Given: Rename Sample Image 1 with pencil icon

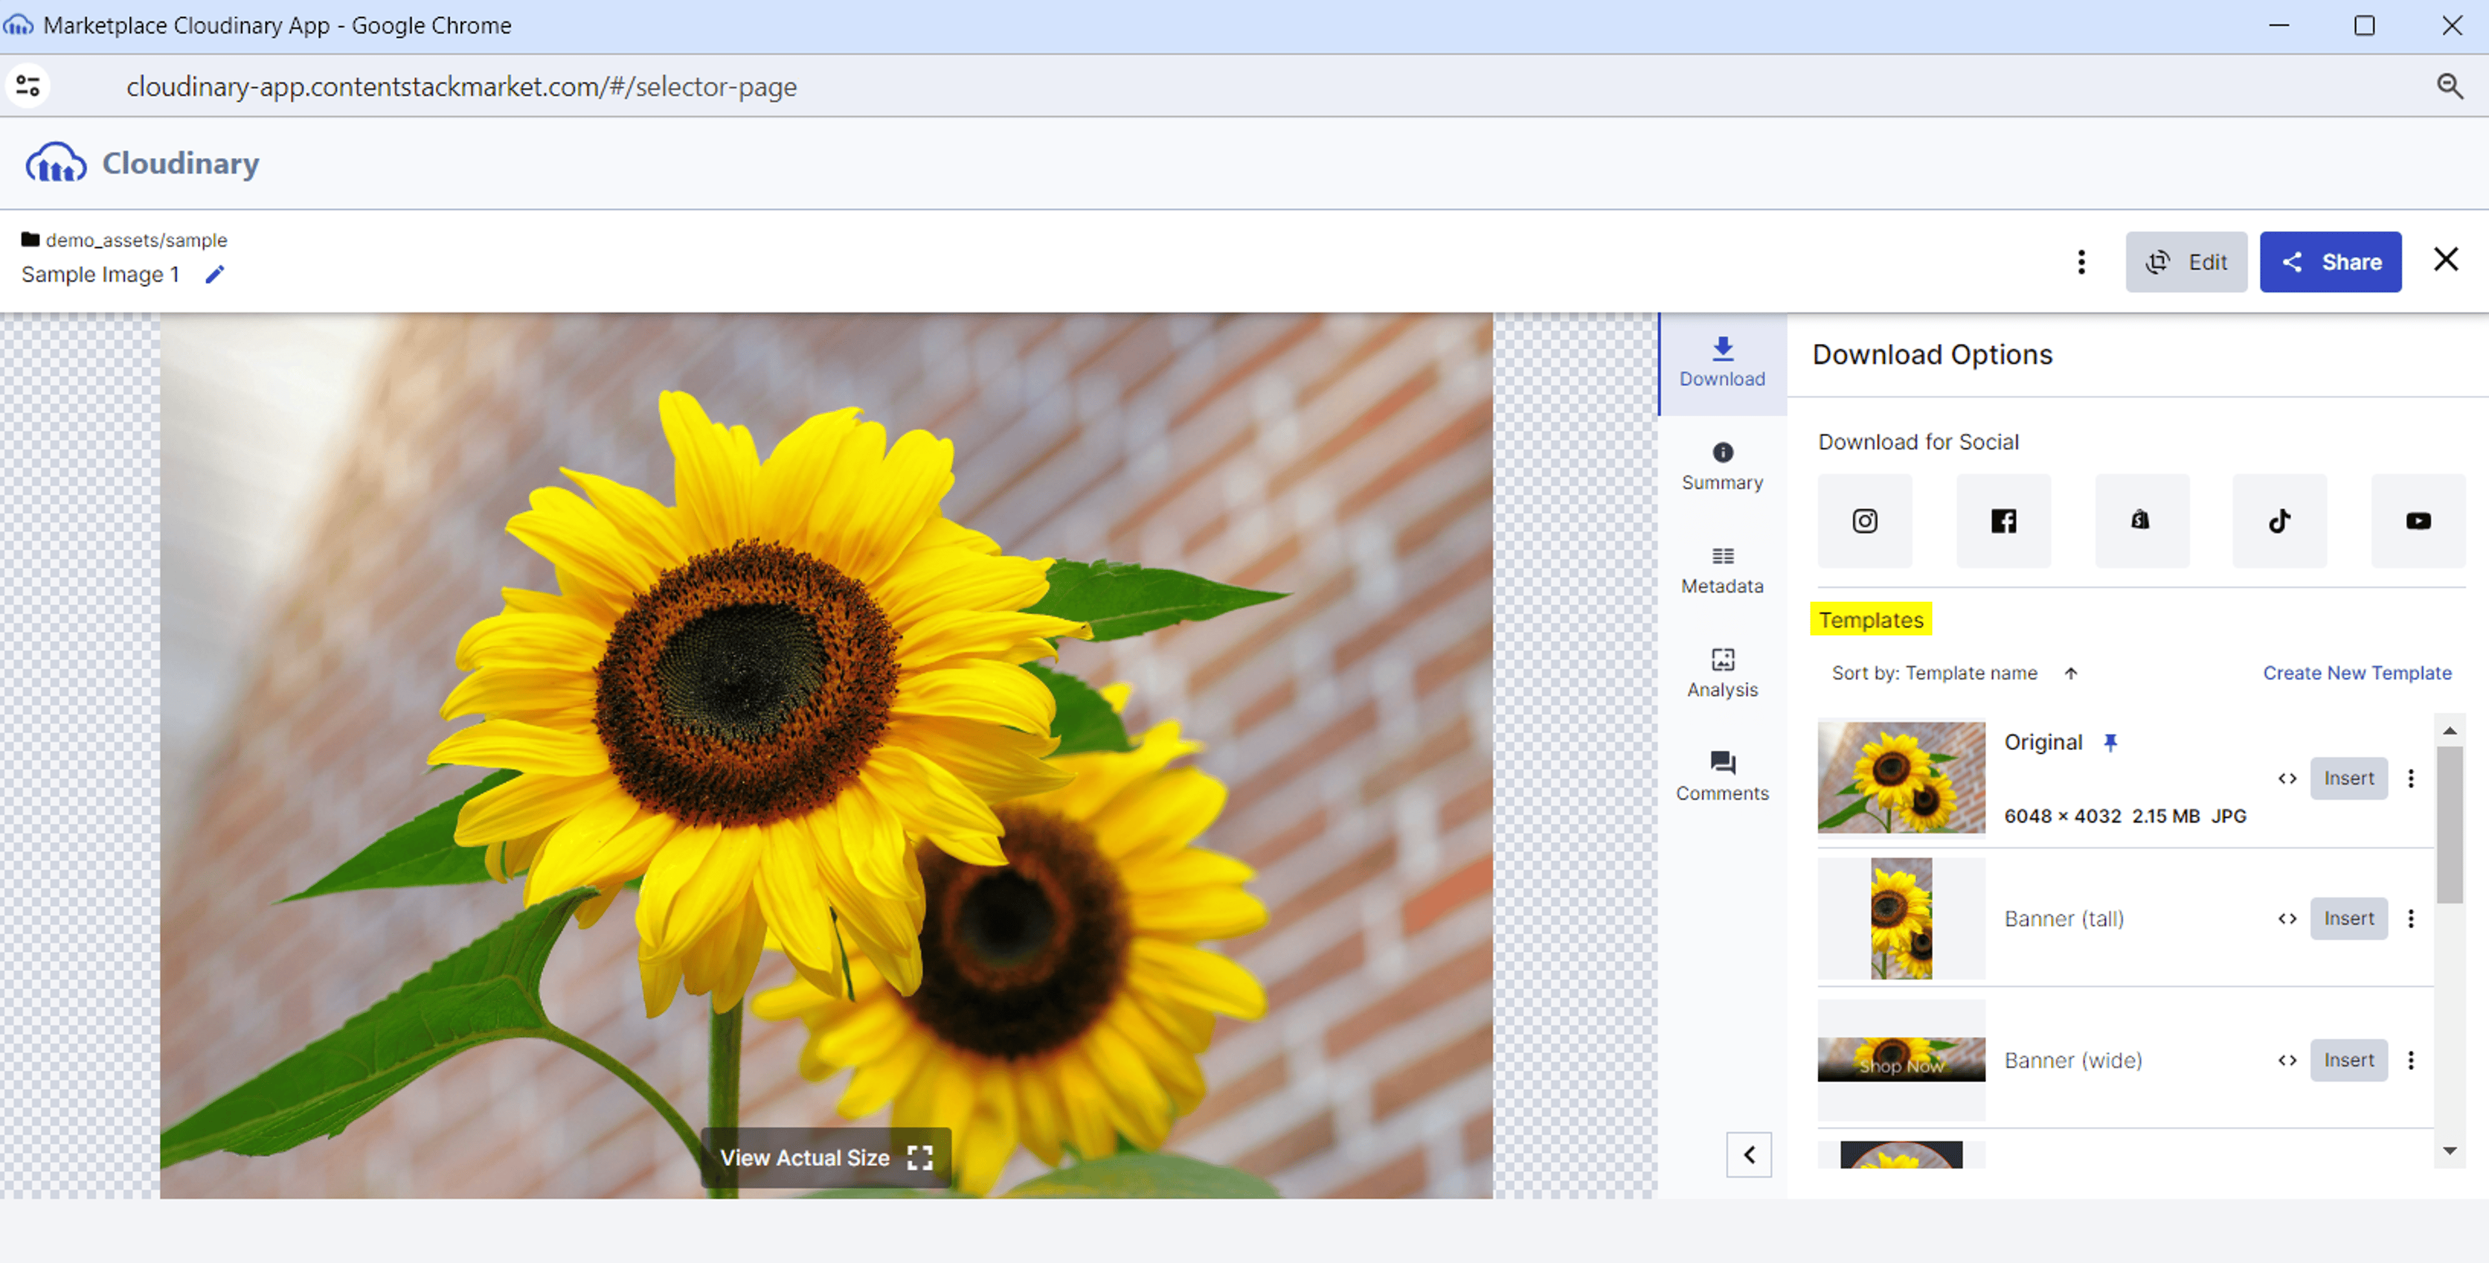Looking at the screenshot, I should (x=215, y=274).
